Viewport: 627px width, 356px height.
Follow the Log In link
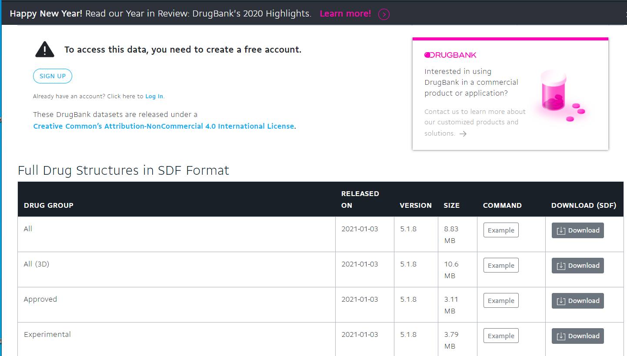(154, 96)
